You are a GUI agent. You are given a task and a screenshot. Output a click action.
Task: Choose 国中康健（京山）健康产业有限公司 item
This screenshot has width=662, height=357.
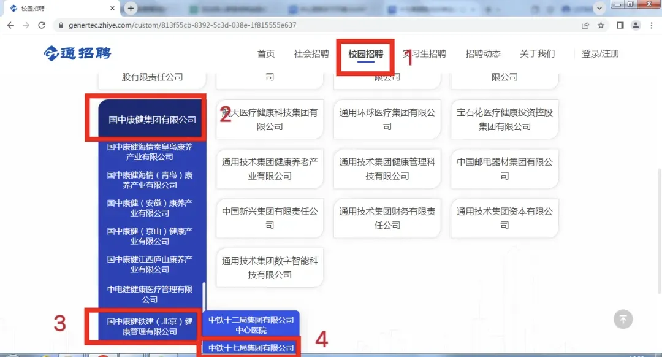150,236
